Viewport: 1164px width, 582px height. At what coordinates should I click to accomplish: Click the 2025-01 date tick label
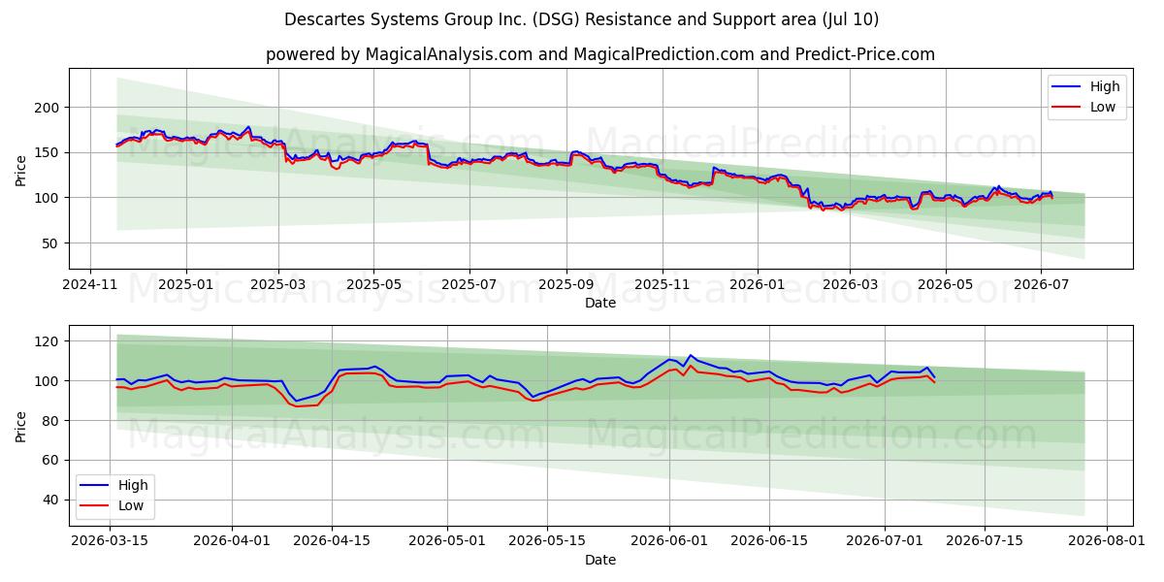click(x=185, y=286)
